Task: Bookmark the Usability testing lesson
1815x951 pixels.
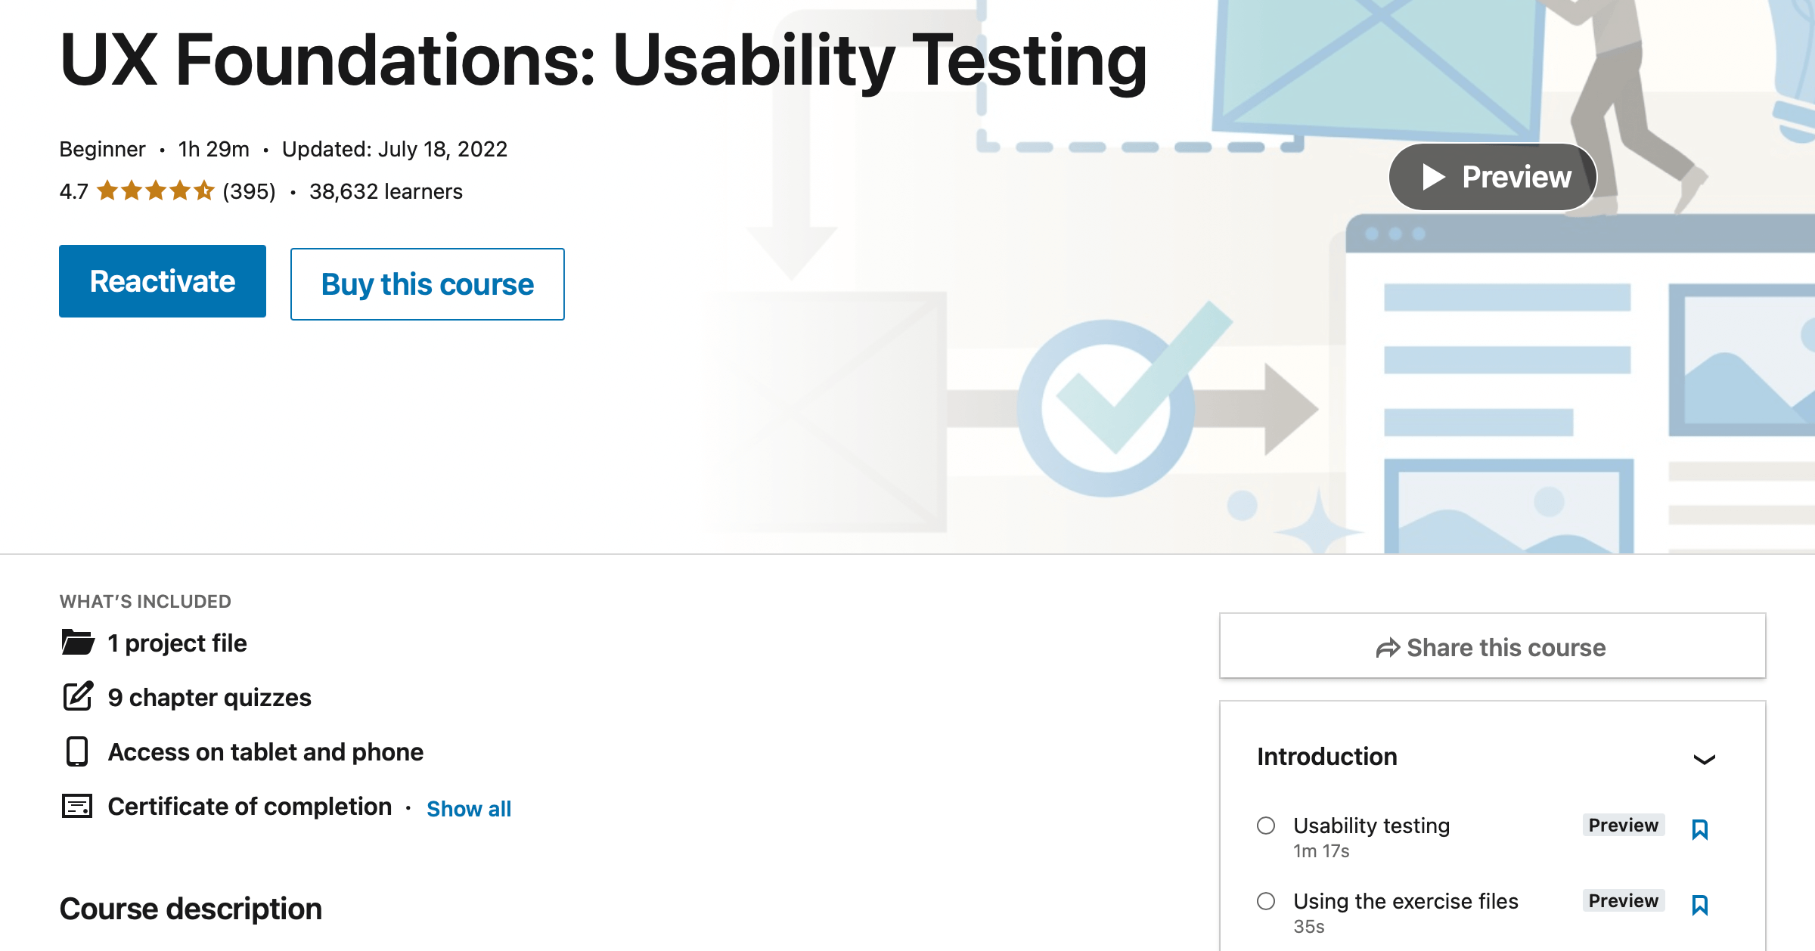Action: point(1699,829)
